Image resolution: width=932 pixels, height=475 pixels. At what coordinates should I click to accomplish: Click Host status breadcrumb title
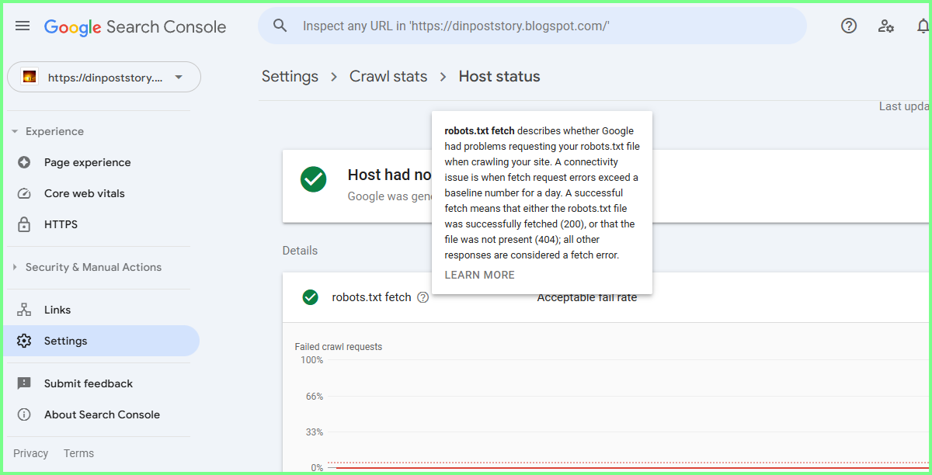(x=499, y=76)
